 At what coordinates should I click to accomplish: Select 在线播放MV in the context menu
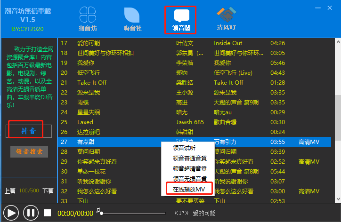pos(189,189)
